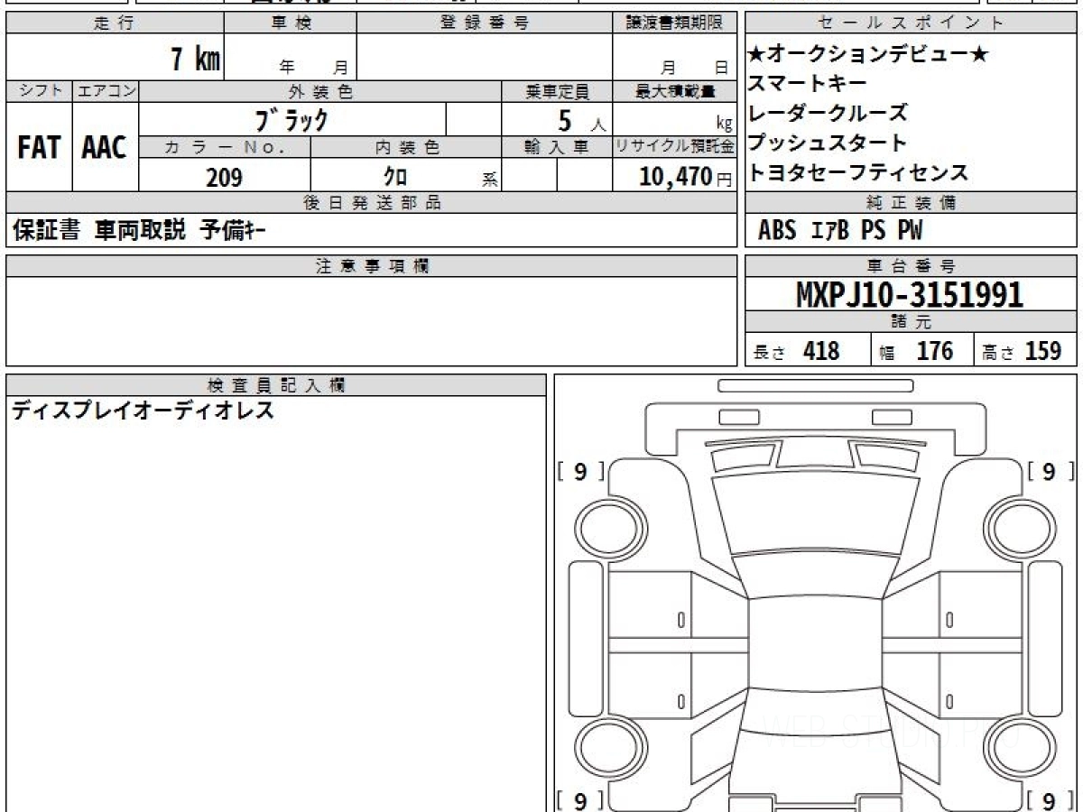1083x812 pixels.
Task: Select the interior color 'クロ'
Action: tap(395, 177)
